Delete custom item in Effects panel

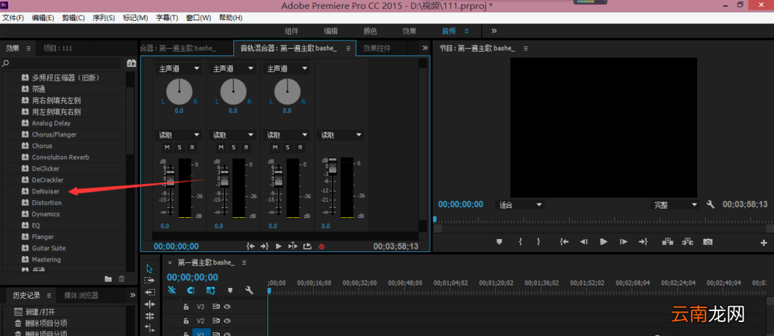tap(121, 279)
